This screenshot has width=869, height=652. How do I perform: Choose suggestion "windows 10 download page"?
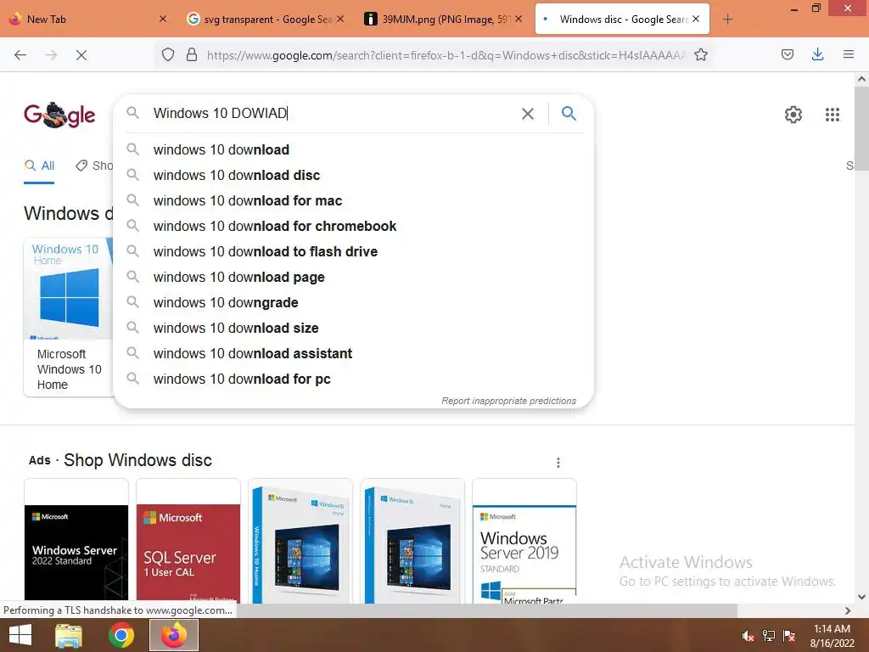point(353,278)
